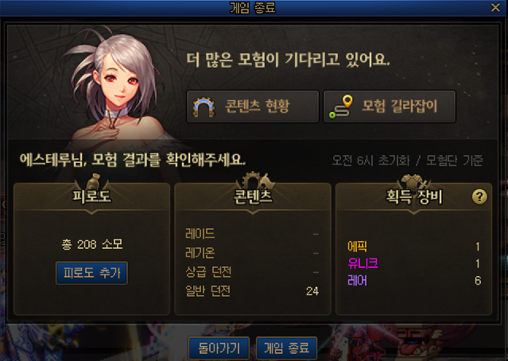Click the bottom 게임 종료 button

(x=286, y=348)
